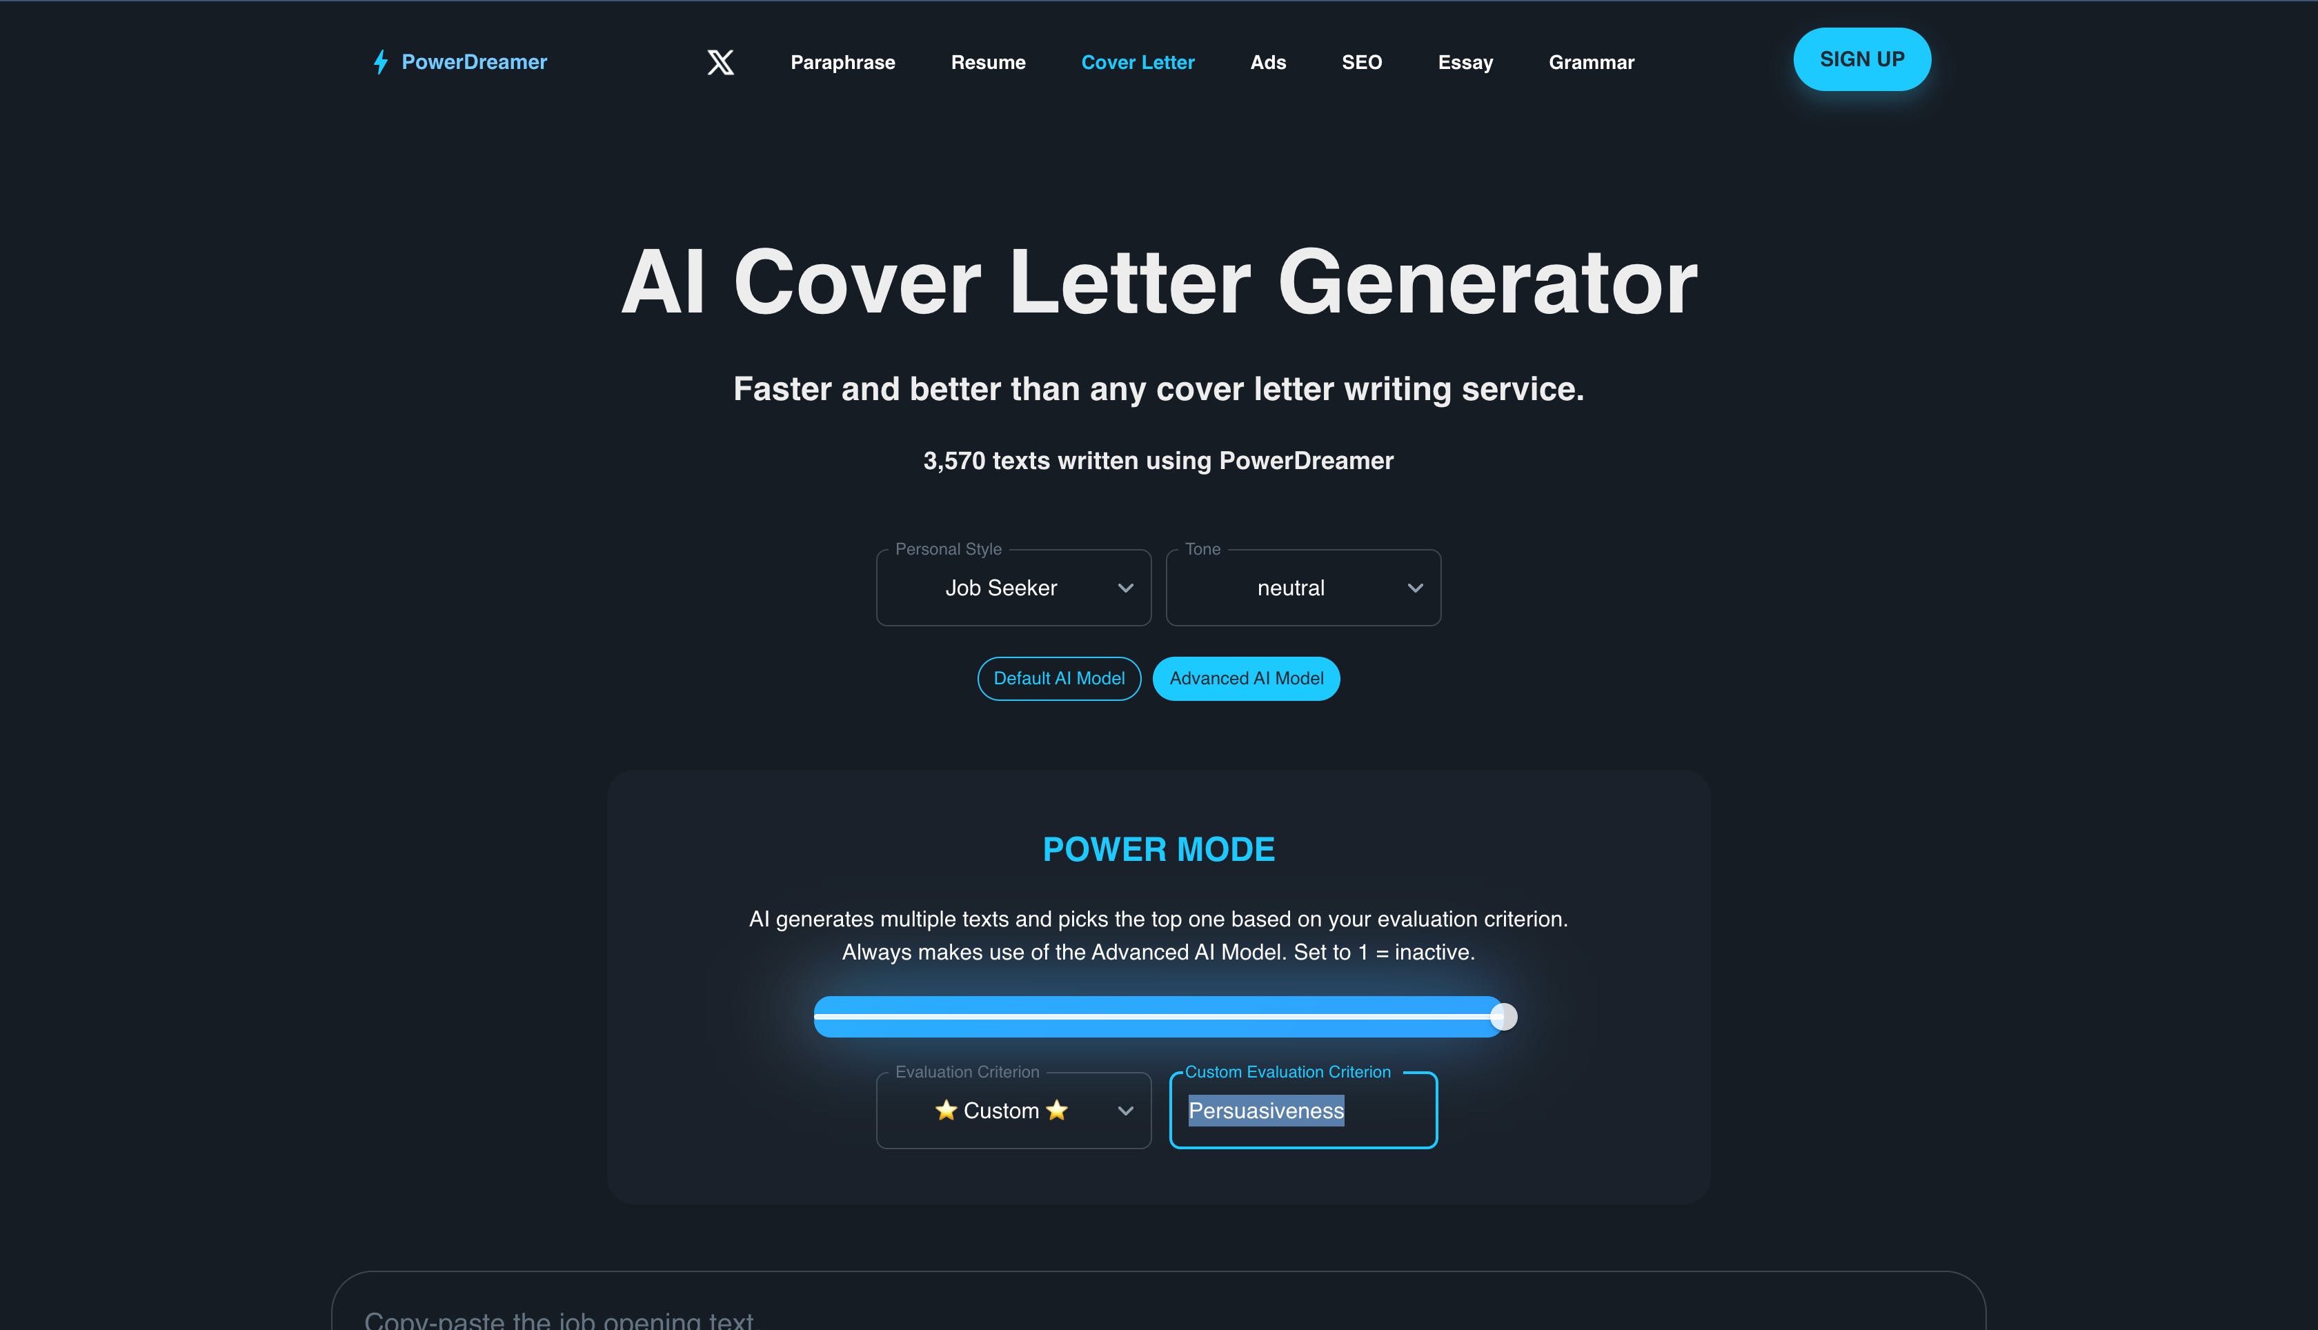Click the SIGN UP button
Screen dimensions: 2318x1330
click(1861, 59)
